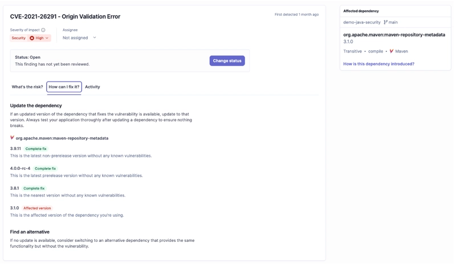Click the demo-java-security repository name

point(362,22)
